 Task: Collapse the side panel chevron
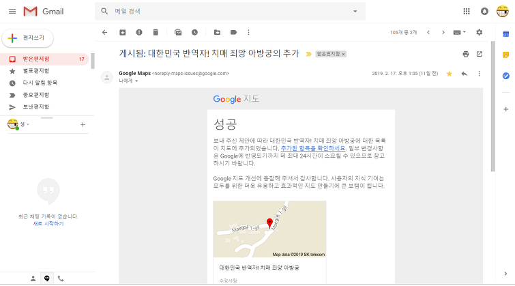tap(505, 274)
